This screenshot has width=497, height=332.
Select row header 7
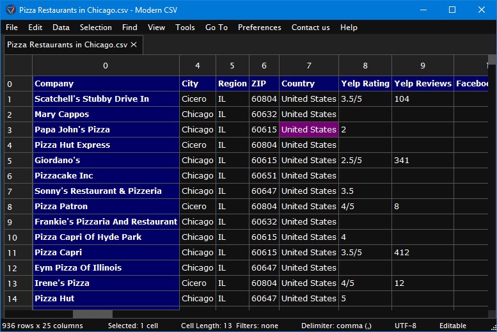pos(18,191)
